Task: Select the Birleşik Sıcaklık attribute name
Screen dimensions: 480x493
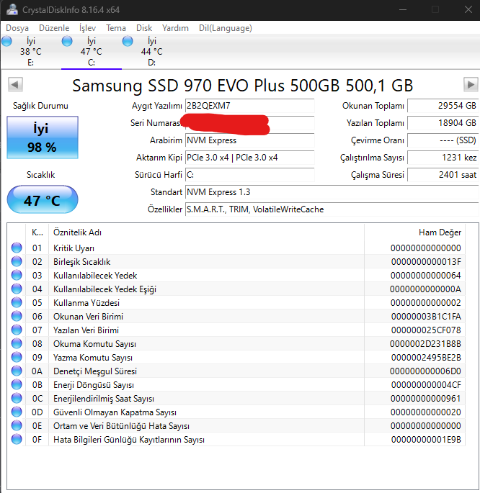Action: coord(82,262)
